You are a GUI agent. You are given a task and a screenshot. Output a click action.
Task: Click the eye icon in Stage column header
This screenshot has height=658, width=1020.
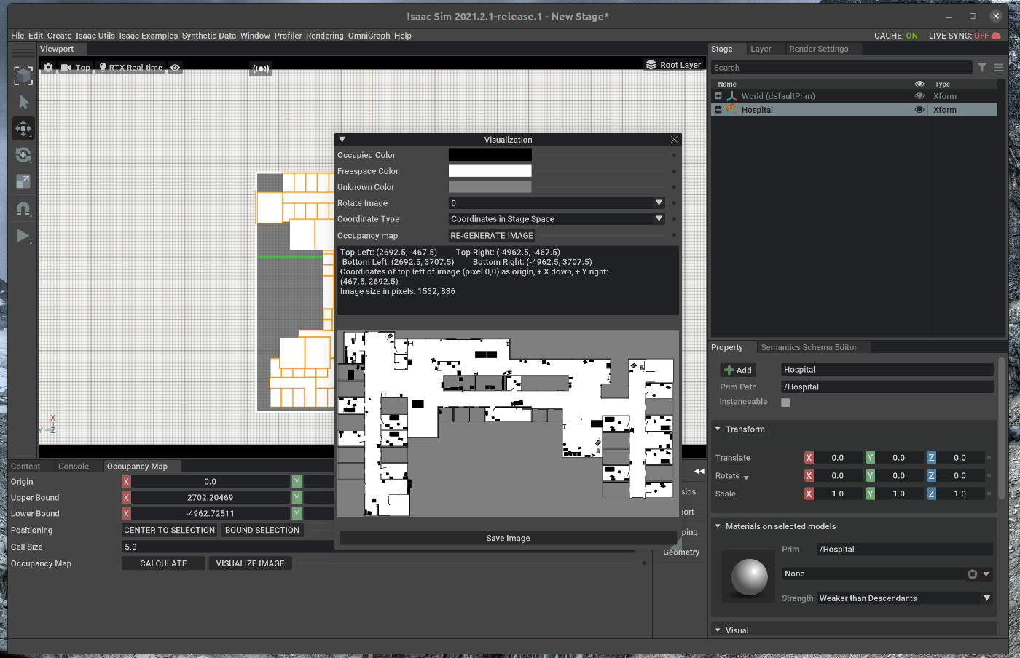pyautogui.click(x=919, y=84)
